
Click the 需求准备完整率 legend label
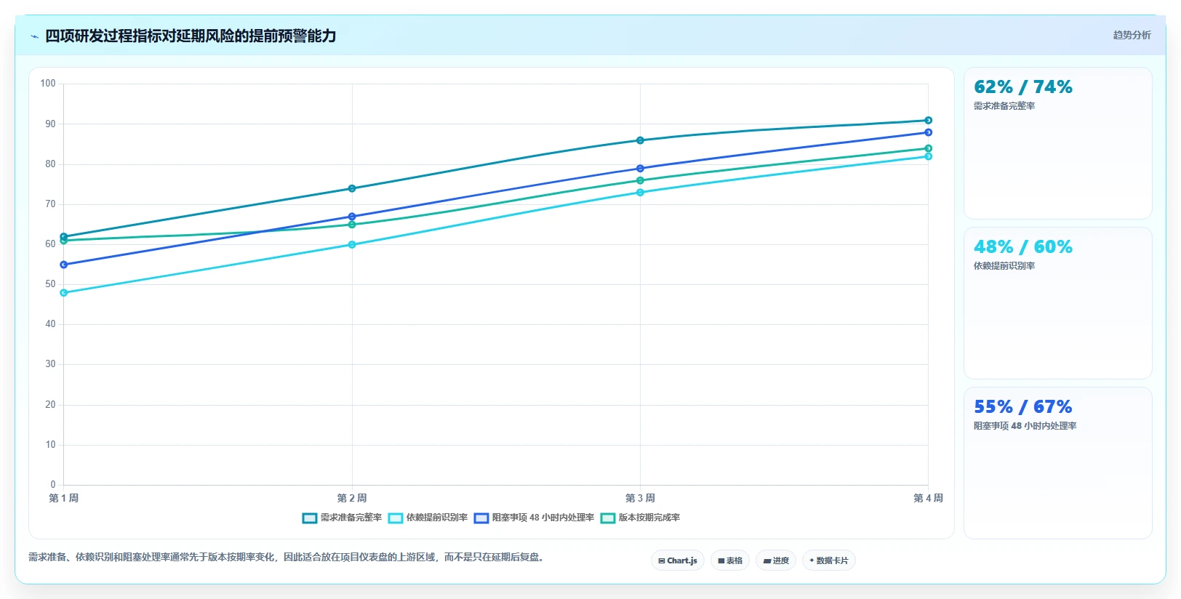click(351, 518)
